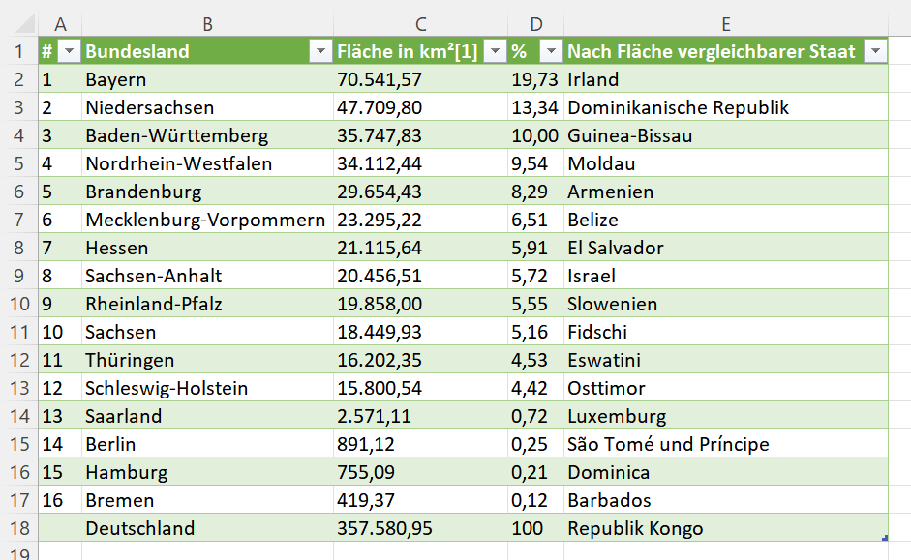The image size is (911, 560).
Task: Select row 7 header
Action: tap(18, 220)
